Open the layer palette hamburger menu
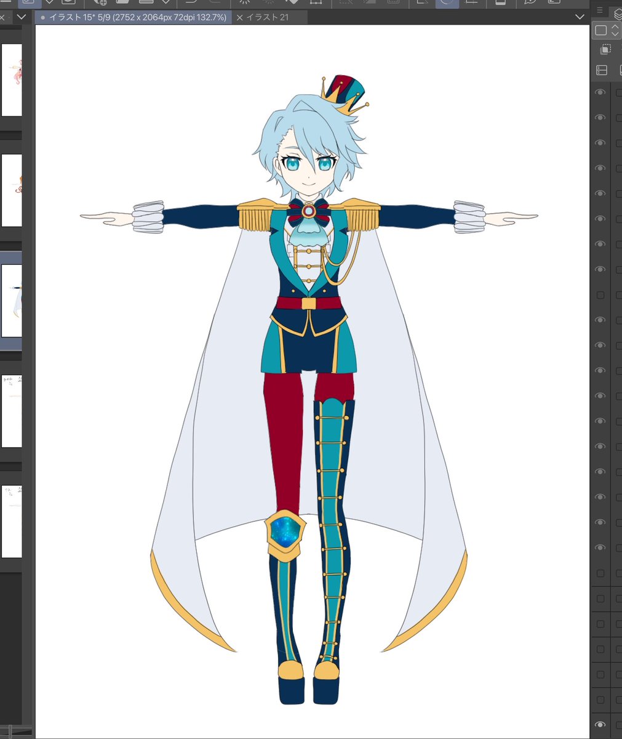622x739 pixels. coord(600,10)
